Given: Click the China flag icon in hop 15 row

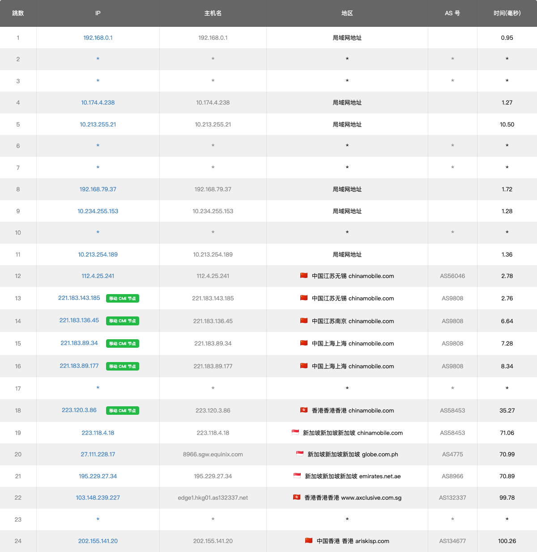Looking at the screenshot, I should pyautogui.click(x=304, y=343).
